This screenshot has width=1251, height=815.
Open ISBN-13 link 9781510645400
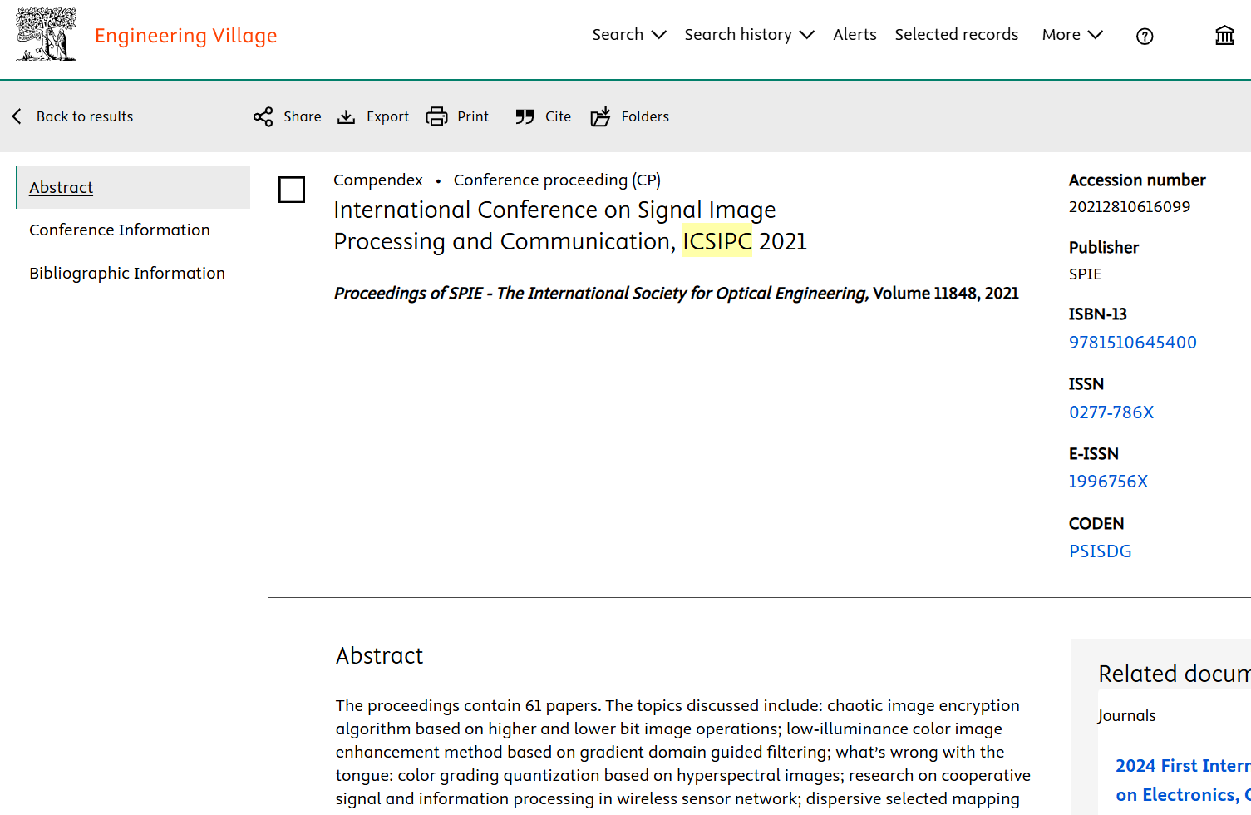click(x=1133, y=343)
